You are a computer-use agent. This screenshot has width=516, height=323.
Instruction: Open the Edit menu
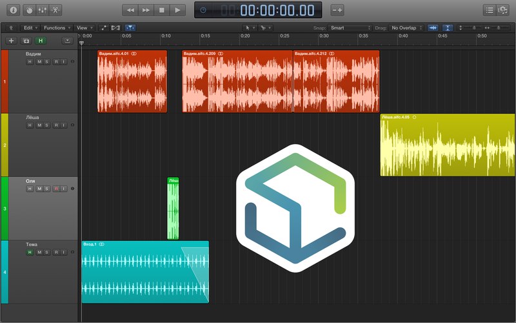coord(30,28)
